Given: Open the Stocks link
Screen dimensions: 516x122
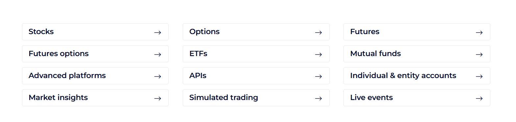Looking at the screenshot, I should pos(95,32).
